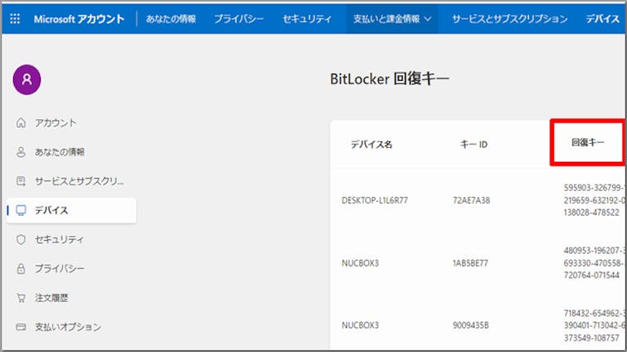The width and height of the screenshot is (627, 352).
Task: Open the app launcher grid icon
Action: point(15,19)
